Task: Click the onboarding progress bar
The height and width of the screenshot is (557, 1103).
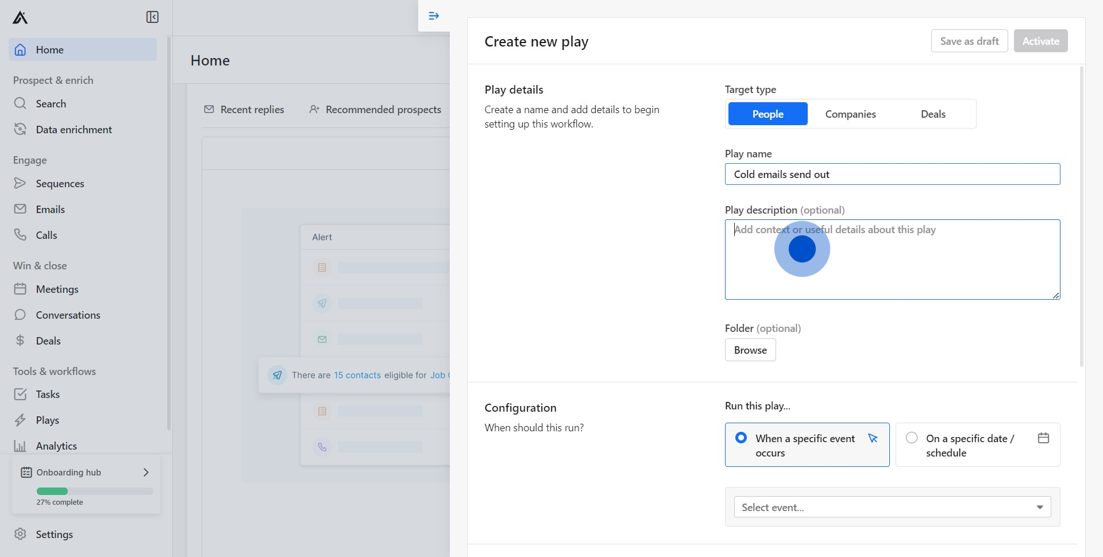Action: pyautogui.click(x=95, y=491)
